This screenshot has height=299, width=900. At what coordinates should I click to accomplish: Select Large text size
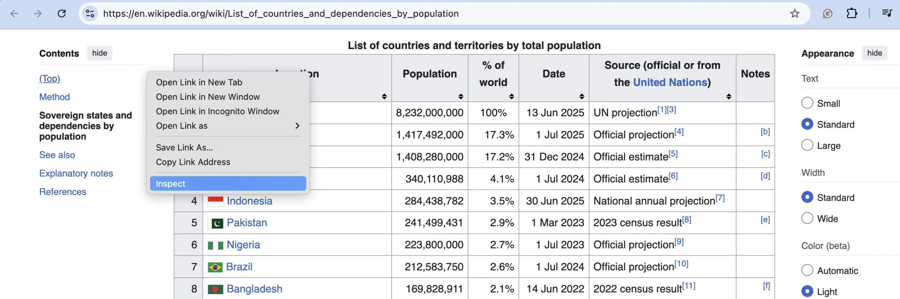pyautogui.click(x=807, y=145)
